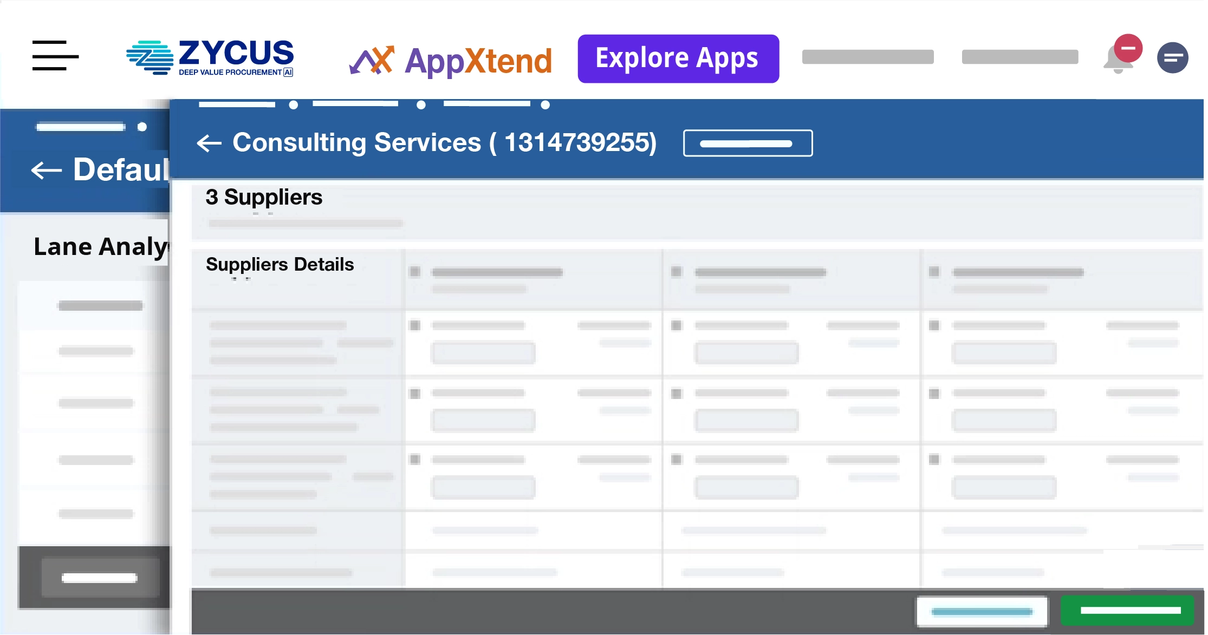The image size is (1208, 635).
Task: Select first item in Lane Analysis list
Action: [x=100, y=306]
